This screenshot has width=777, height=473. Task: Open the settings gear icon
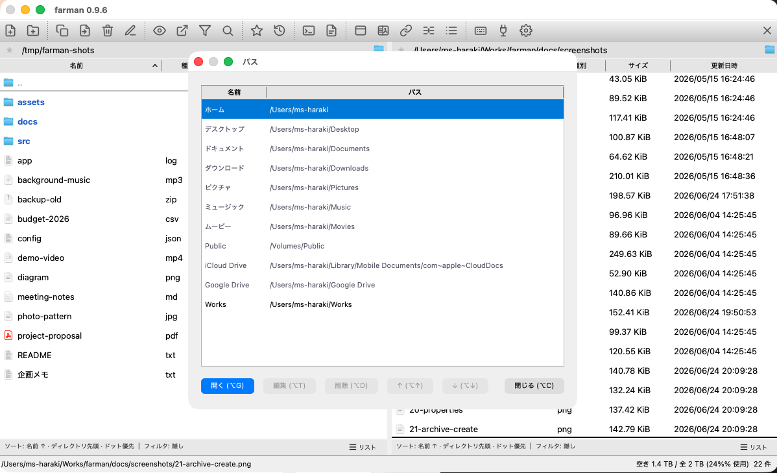click(526, 30)
